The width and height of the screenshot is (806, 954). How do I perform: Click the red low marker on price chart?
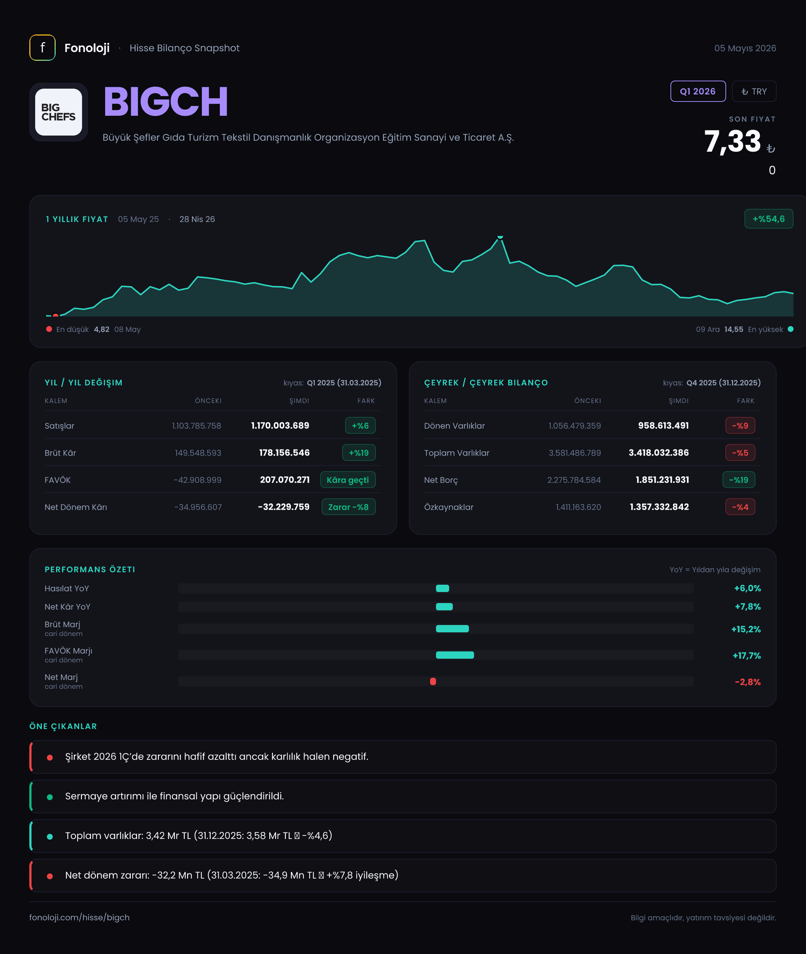point(55,315)
